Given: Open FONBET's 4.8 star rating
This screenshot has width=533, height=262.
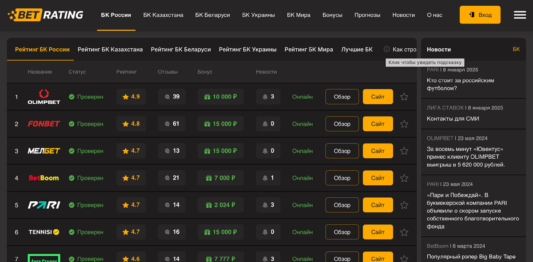Looking at the screenshot, I should point(131,124).
